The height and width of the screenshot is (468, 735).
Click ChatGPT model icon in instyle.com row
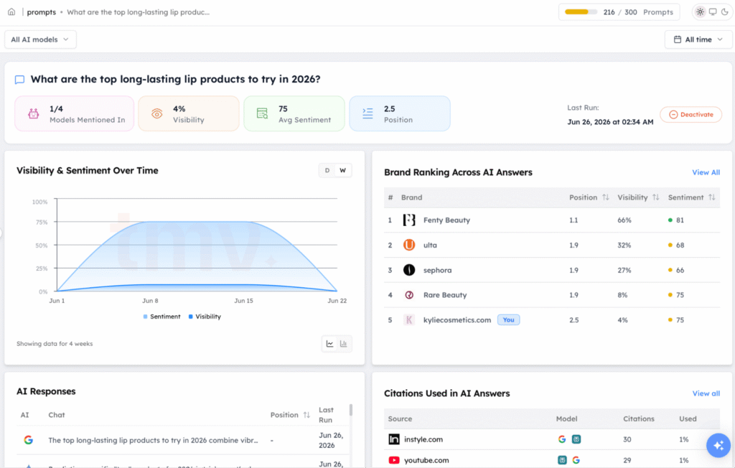pos(576,439)
